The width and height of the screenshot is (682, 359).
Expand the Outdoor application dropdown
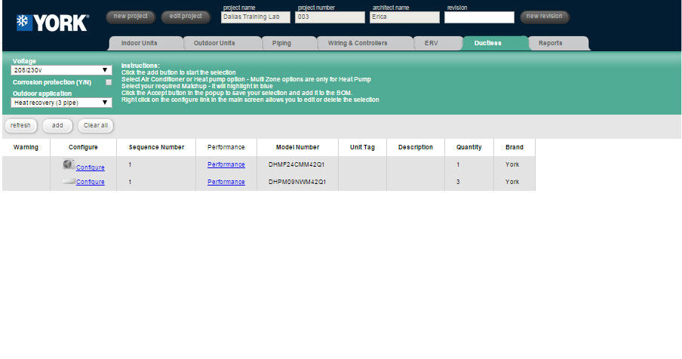[x=62, y=103]
